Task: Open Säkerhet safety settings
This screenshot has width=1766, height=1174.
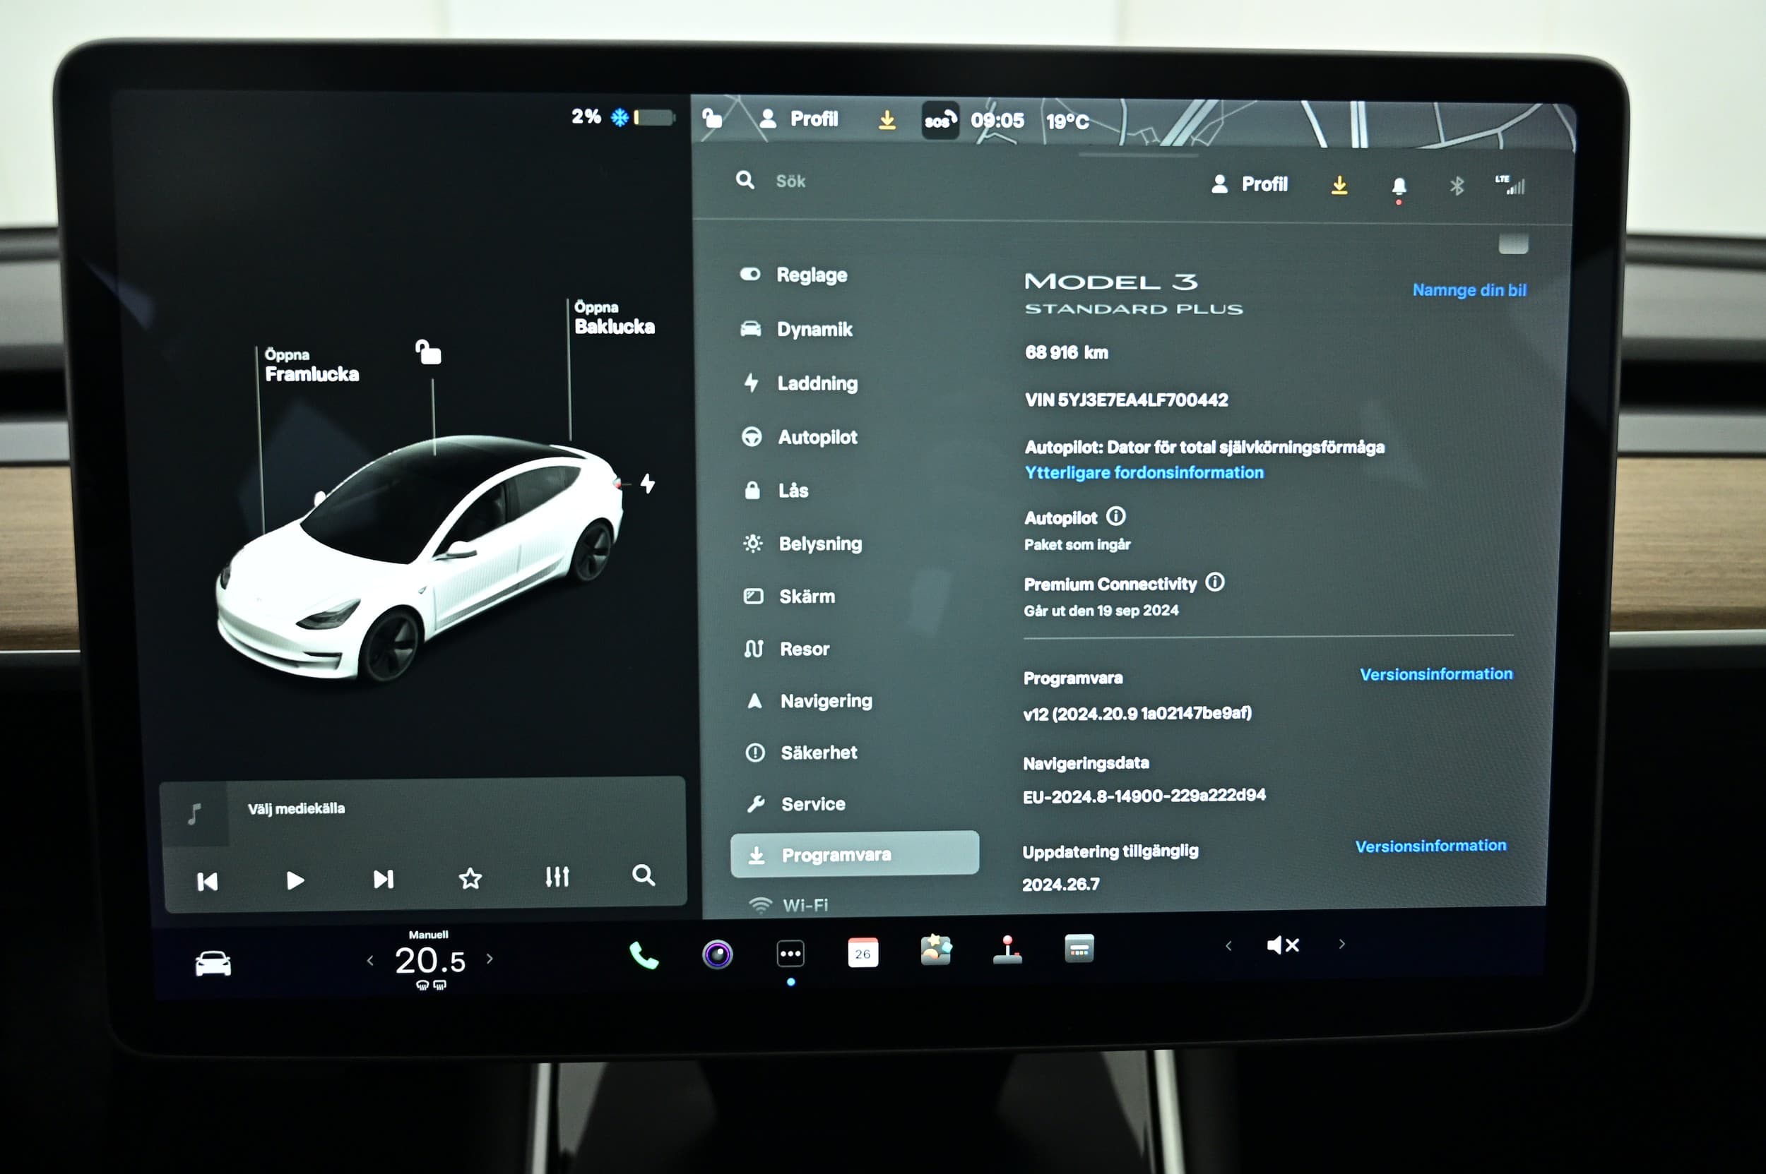Action: [802, 753]
